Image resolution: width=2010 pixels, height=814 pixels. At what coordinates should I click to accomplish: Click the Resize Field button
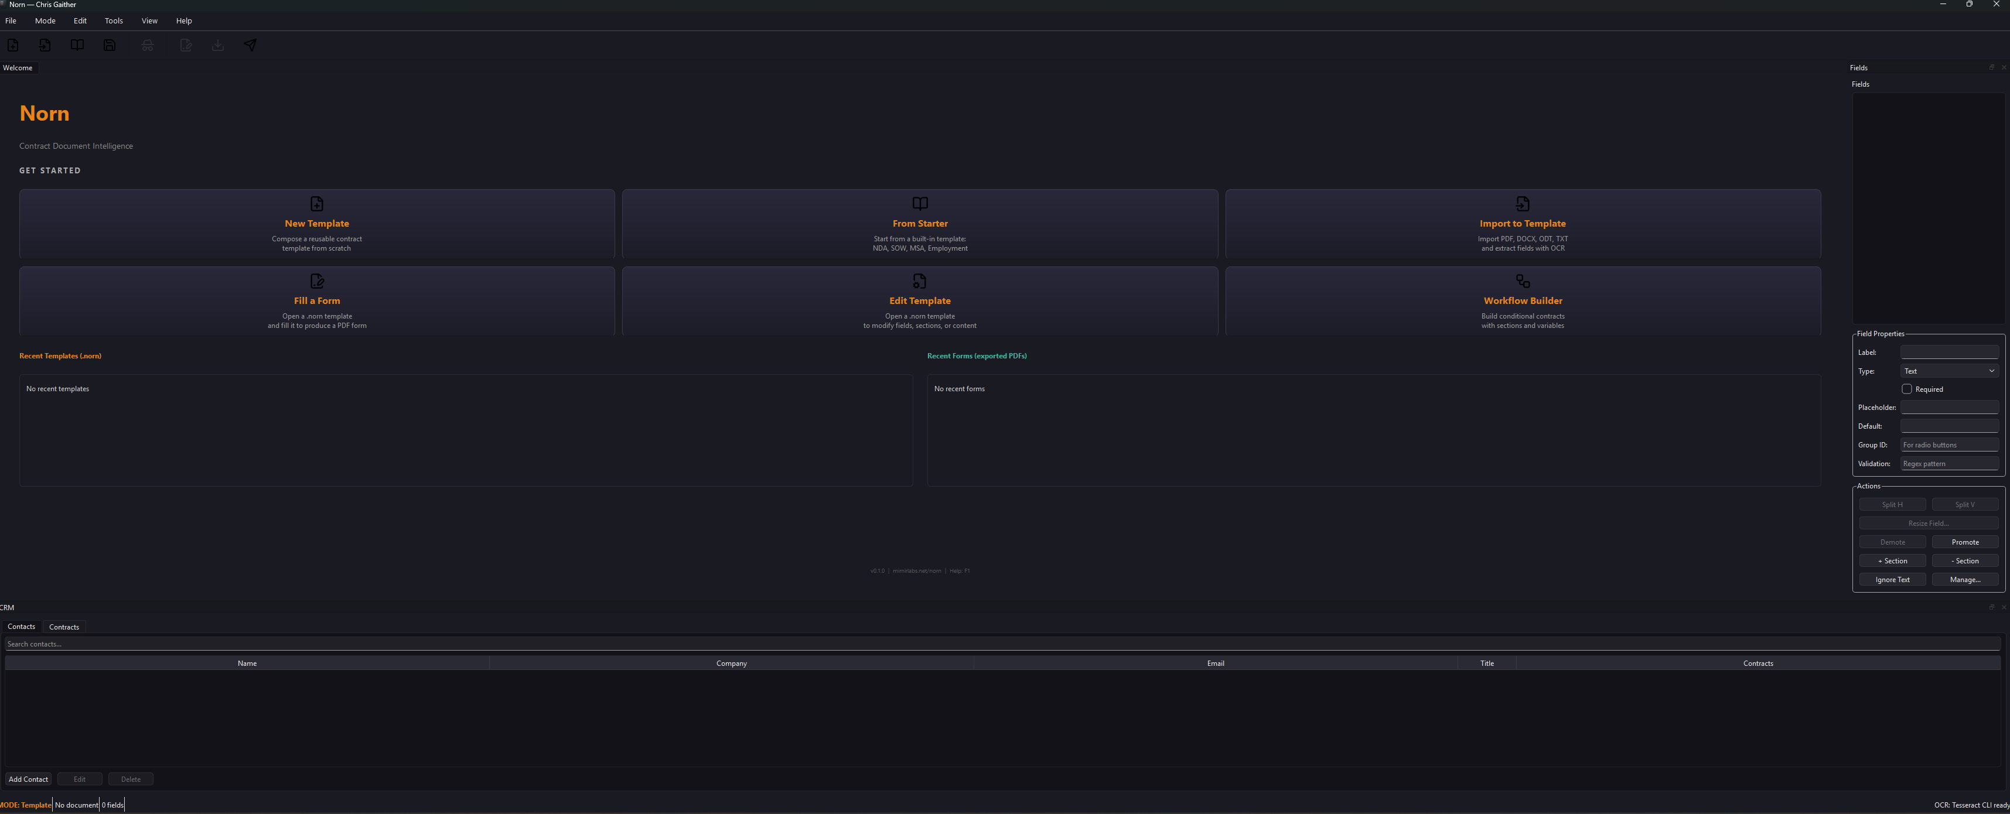[x=1929, y=523]
